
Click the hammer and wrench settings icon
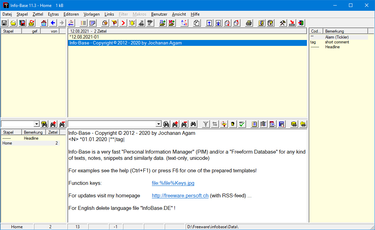point(283,23)
